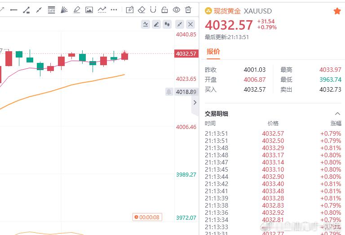Click the 现货黄金 instrument name

[227, 11]
